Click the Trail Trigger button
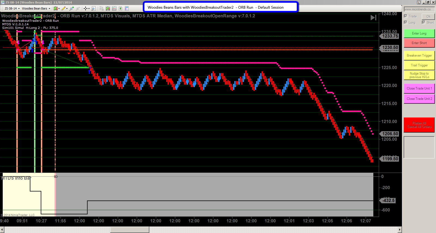The image size is (436, 233). click(x=419, y=65)
